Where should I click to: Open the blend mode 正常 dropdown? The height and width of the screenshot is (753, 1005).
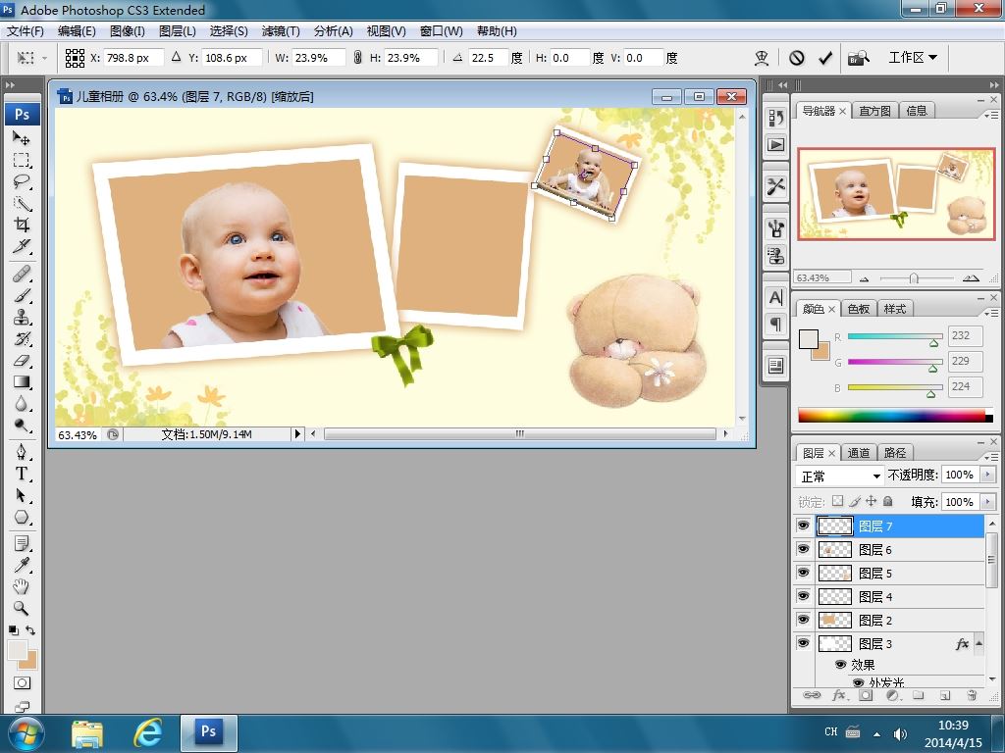click(840, 476)
